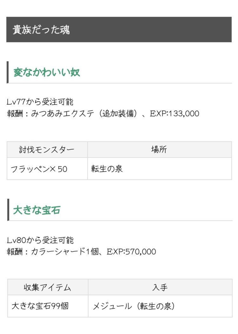Click the EXP:133,000 reward value
Image resolution: width=238 pixels, height=334 pixels.
point(174,114)
